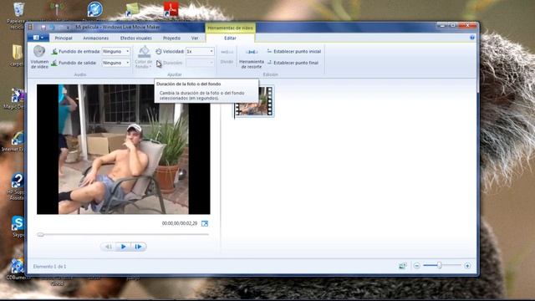The height and width of the screenshot is (301, 535).
Task: Step to the previous frame
Action: (x=109, y=247)
